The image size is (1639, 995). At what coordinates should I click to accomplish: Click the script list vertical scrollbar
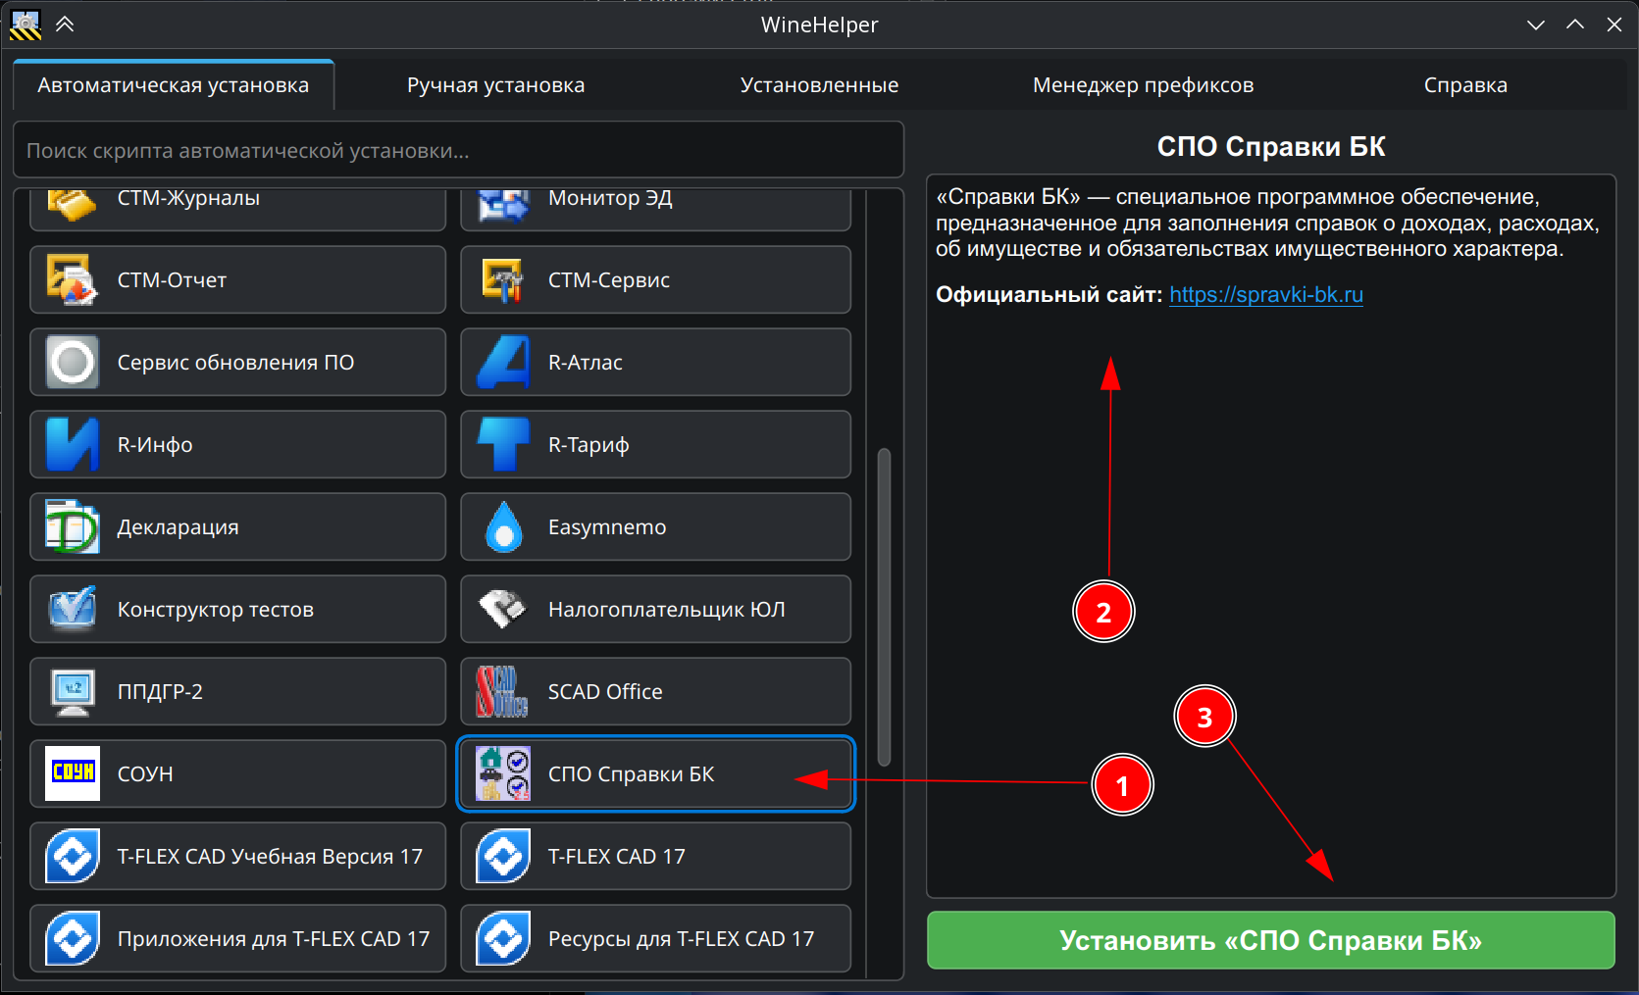coord(884,608)
